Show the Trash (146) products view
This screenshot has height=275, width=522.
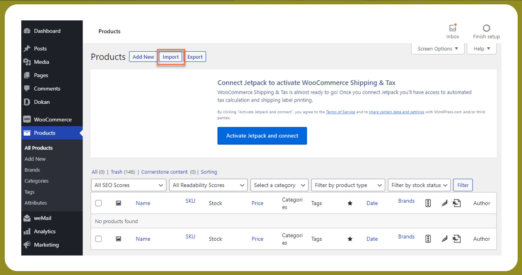(123, 172)
